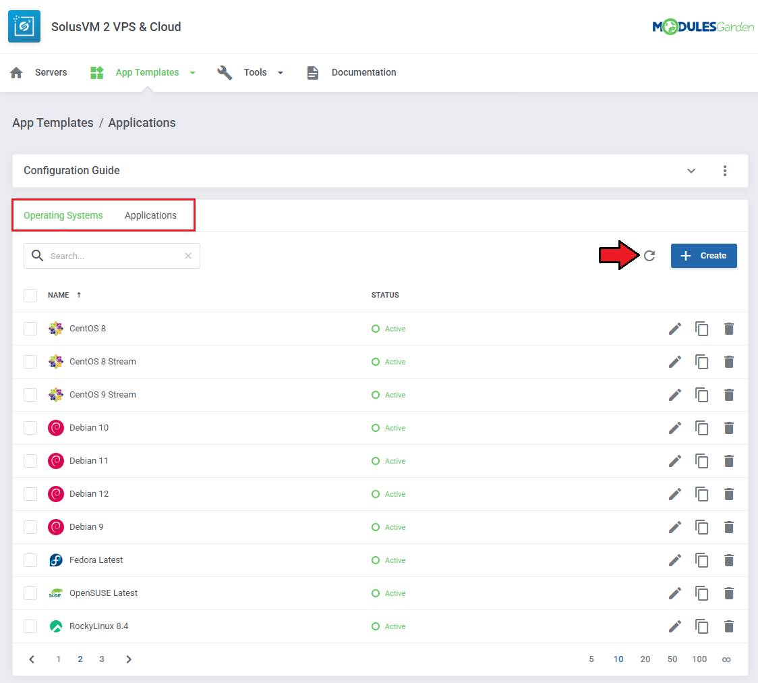The height and width of the screenshot is (683, 758).
Task: Click the Create button
Action: pos(704,255)
